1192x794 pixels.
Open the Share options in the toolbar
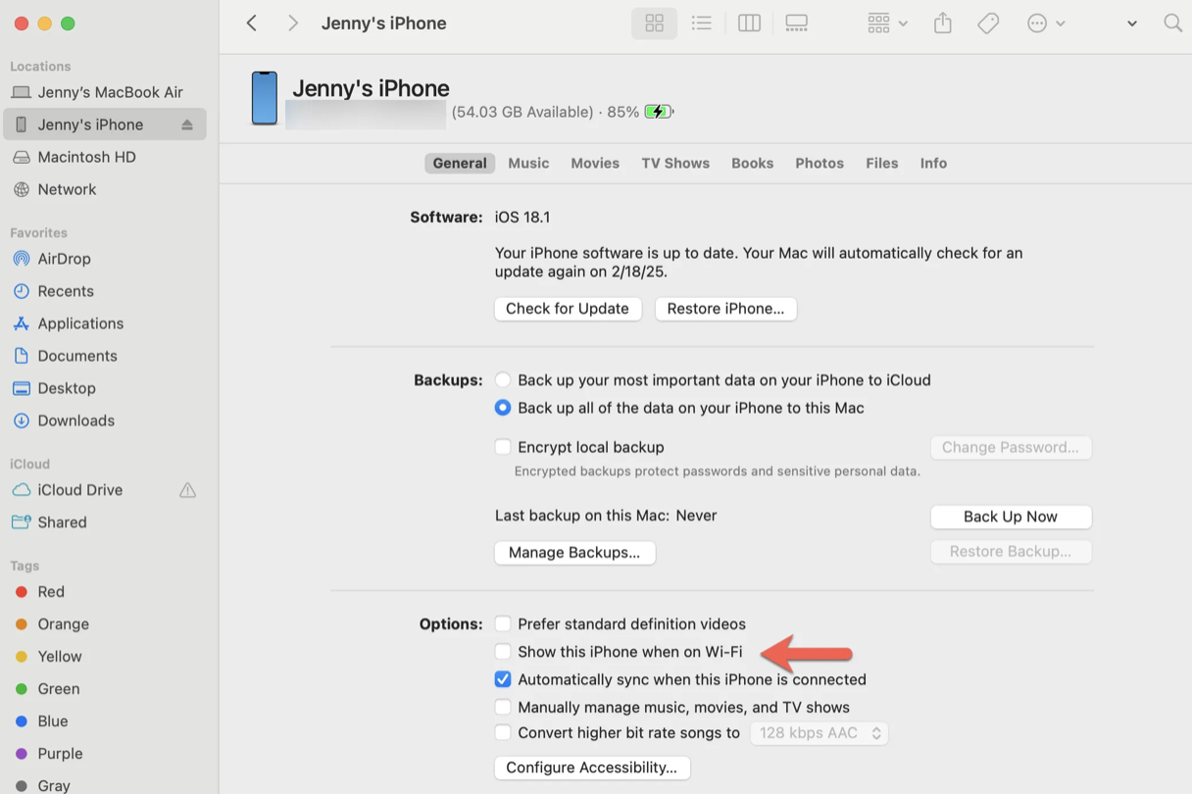point(942,23)
